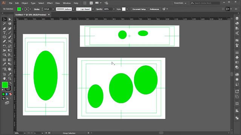Select the Mesh tool

[x=4, y=60]
